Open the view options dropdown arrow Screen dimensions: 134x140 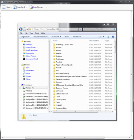tap(103, 37)
